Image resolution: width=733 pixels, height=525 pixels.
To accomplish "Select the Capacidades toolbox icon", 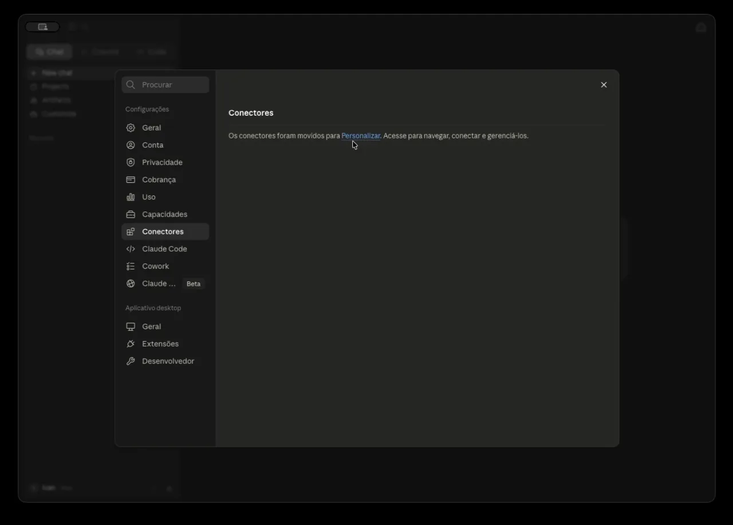I will point(131,214).
